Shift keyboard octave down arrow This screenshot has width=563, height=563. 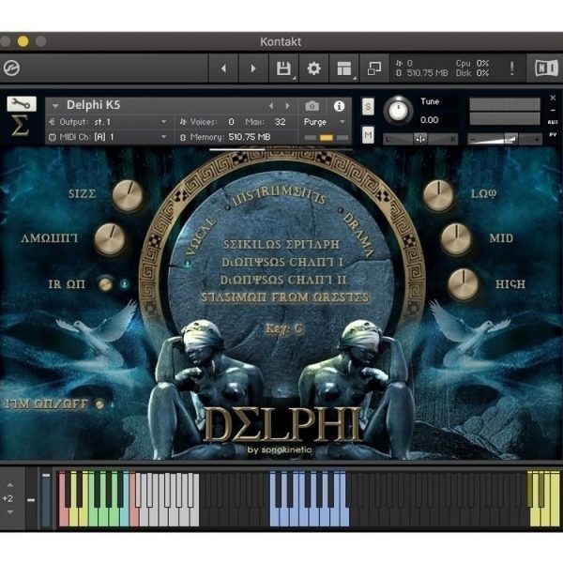[x=10, y=512]
